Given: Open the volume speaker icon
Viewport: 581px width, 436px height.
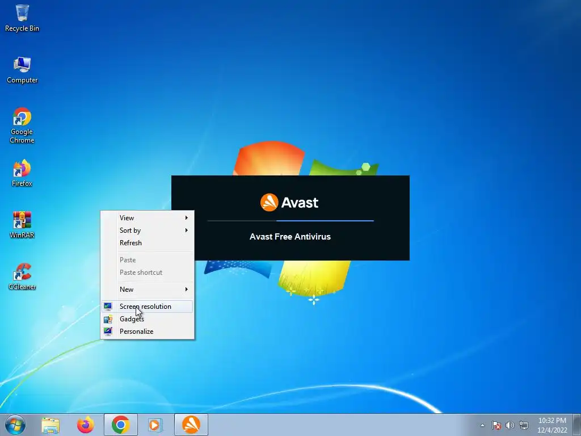Looking at the screenshot, I should (510, 425).
